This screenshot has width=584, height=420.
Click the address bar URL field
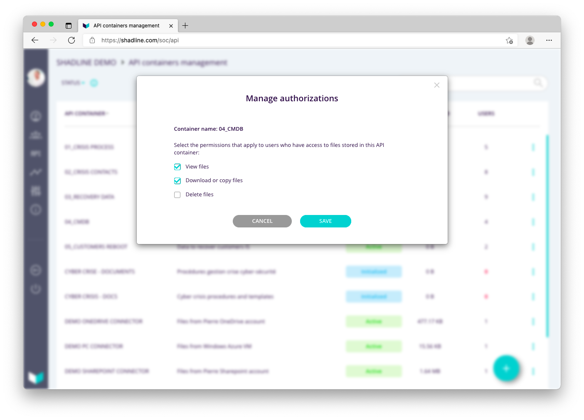click(291, 40)
